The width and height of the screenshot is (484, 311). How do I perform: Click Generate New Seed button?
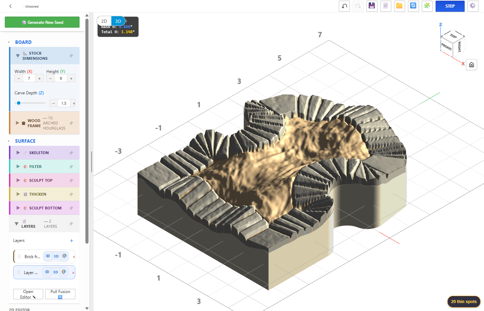(x=42, y=22)
